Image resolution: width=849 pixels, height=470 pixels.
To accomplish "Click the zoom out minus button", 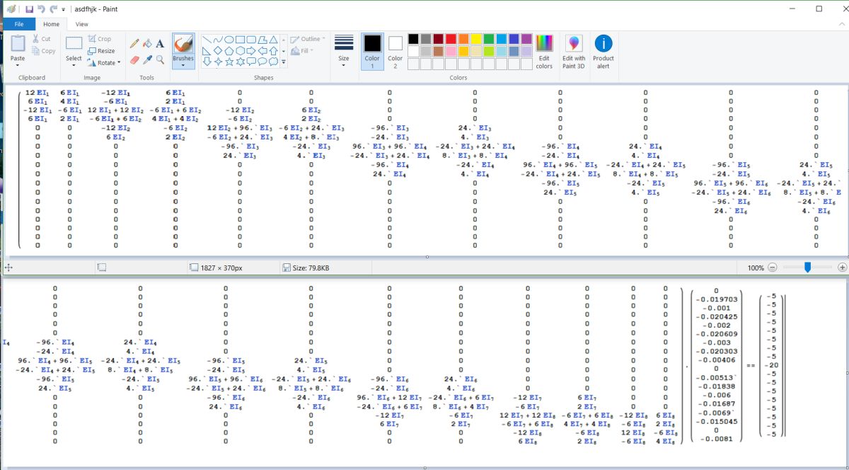I will (772, 268).
